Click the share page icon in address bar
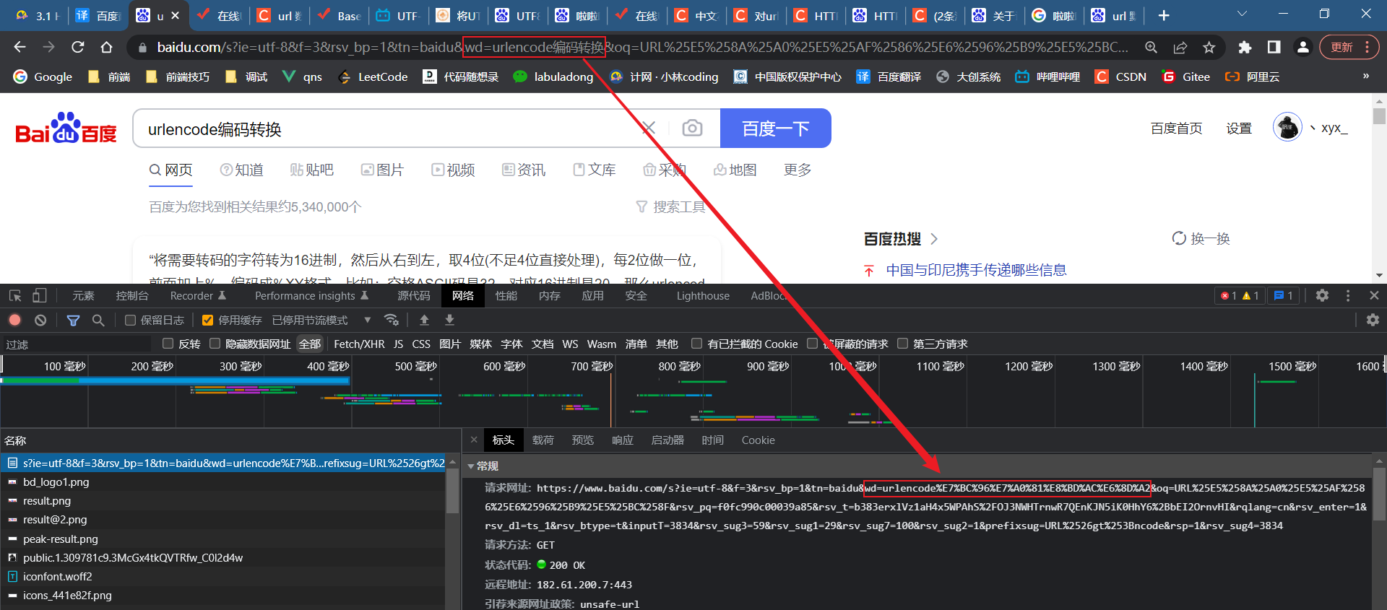 [1180, 47]
